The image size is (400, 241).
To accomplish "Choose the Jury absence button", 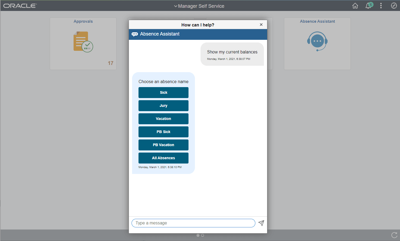I will (163, 106).
